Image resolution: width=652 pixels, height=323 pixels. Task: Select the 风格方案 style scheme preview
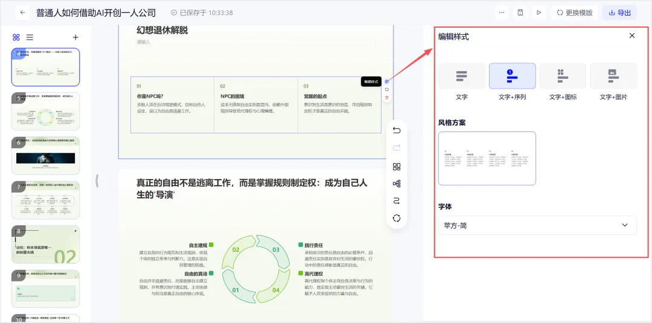(x=487, y=158)
